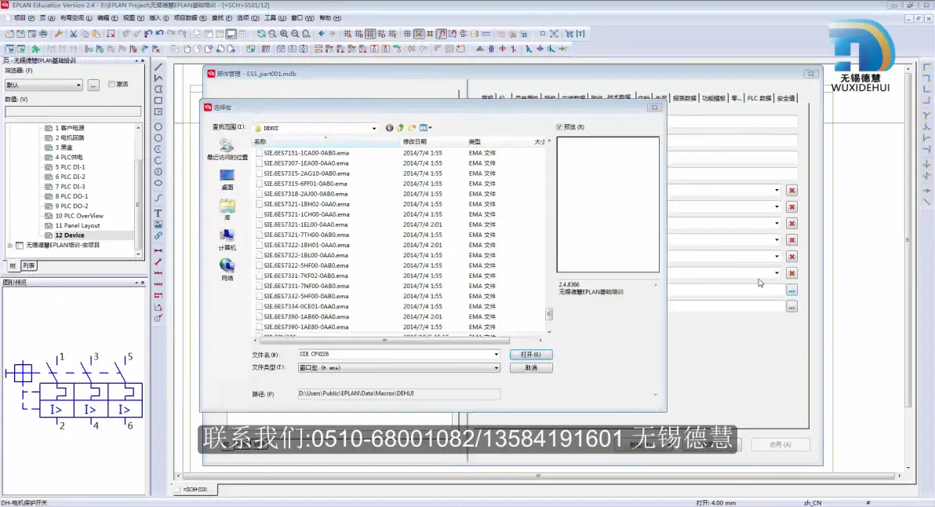
Task: Open Recent Places in file dialog sidebar
Action: pyautogui.click(x=227, y=149)
